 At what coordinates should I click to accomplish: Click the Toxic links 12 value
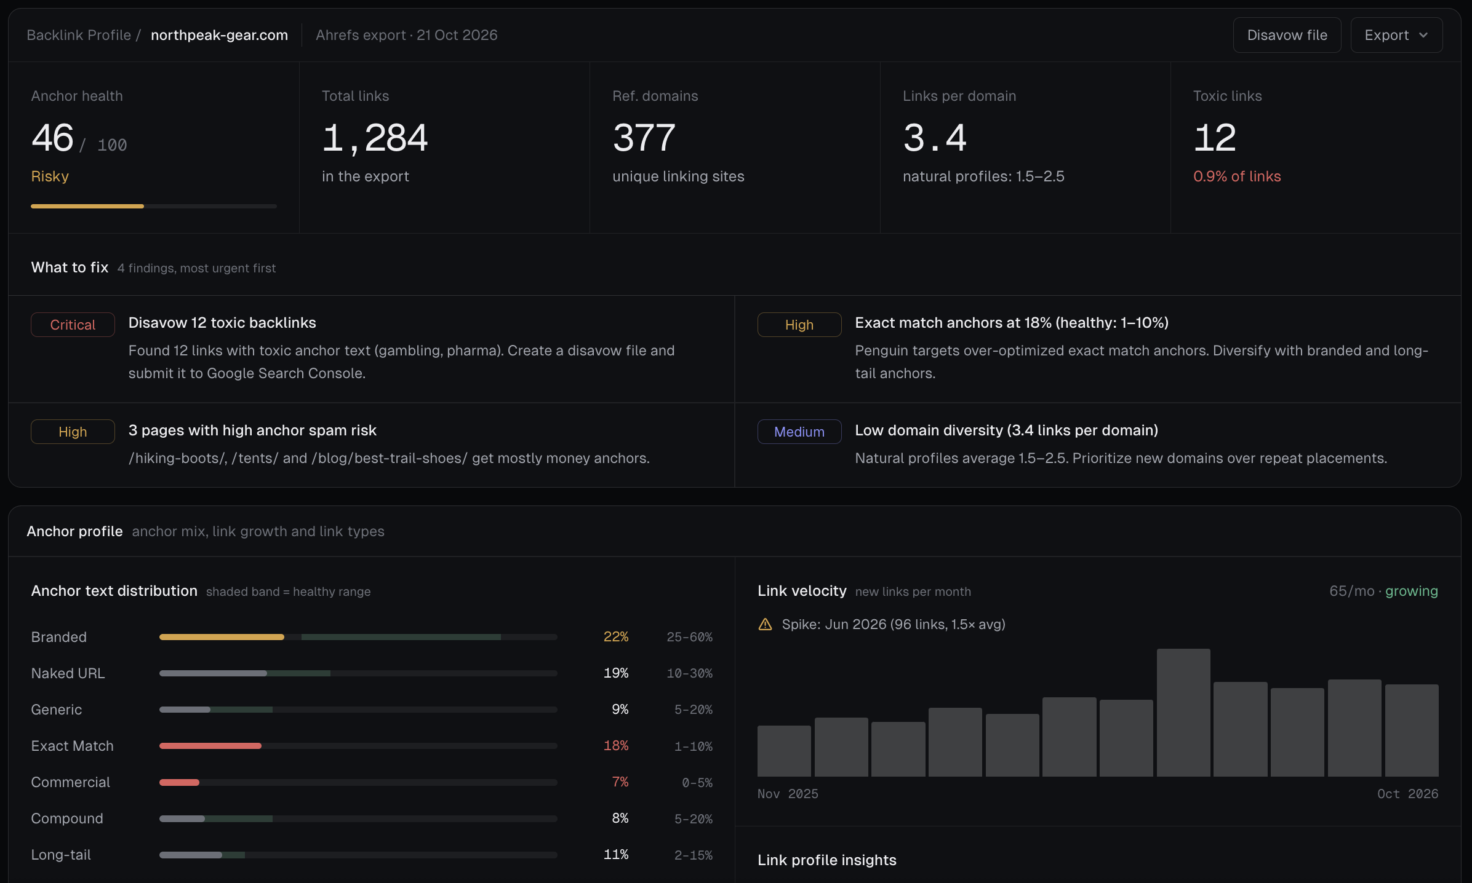click(x=1215, y=138)
